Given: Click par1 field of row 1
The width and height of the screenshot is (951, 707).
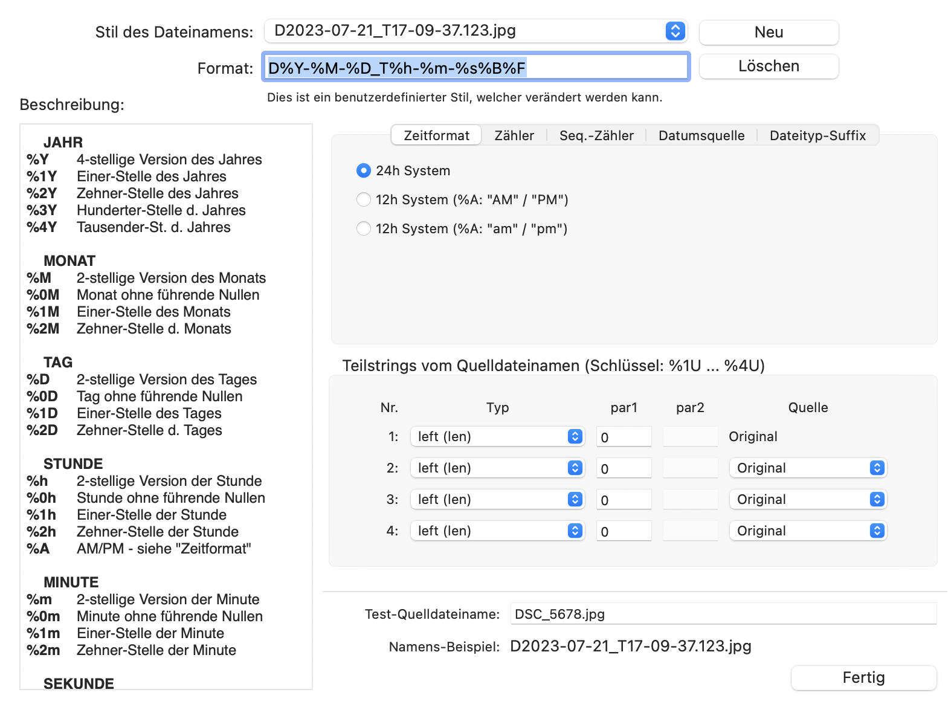Looking at the screenshot, I should [624, 437].
